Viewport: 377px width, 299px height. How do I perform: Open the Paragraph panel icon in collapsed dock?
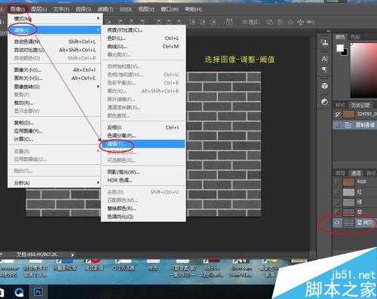coord(324,69)
